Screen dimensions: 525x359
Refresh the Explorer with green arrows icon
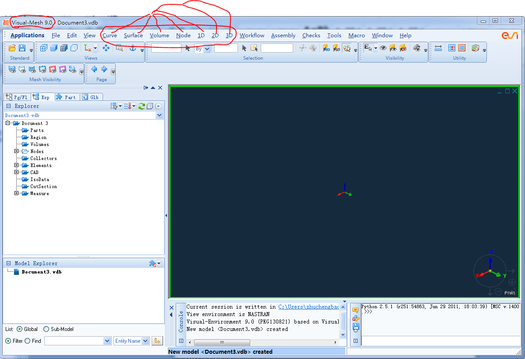click(x=142, y=106)
